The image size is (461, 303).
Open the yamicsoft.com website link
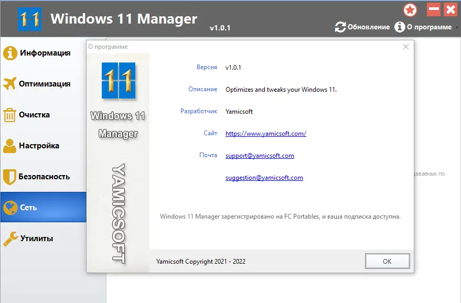pyautogui.click(x=265, y=133)
